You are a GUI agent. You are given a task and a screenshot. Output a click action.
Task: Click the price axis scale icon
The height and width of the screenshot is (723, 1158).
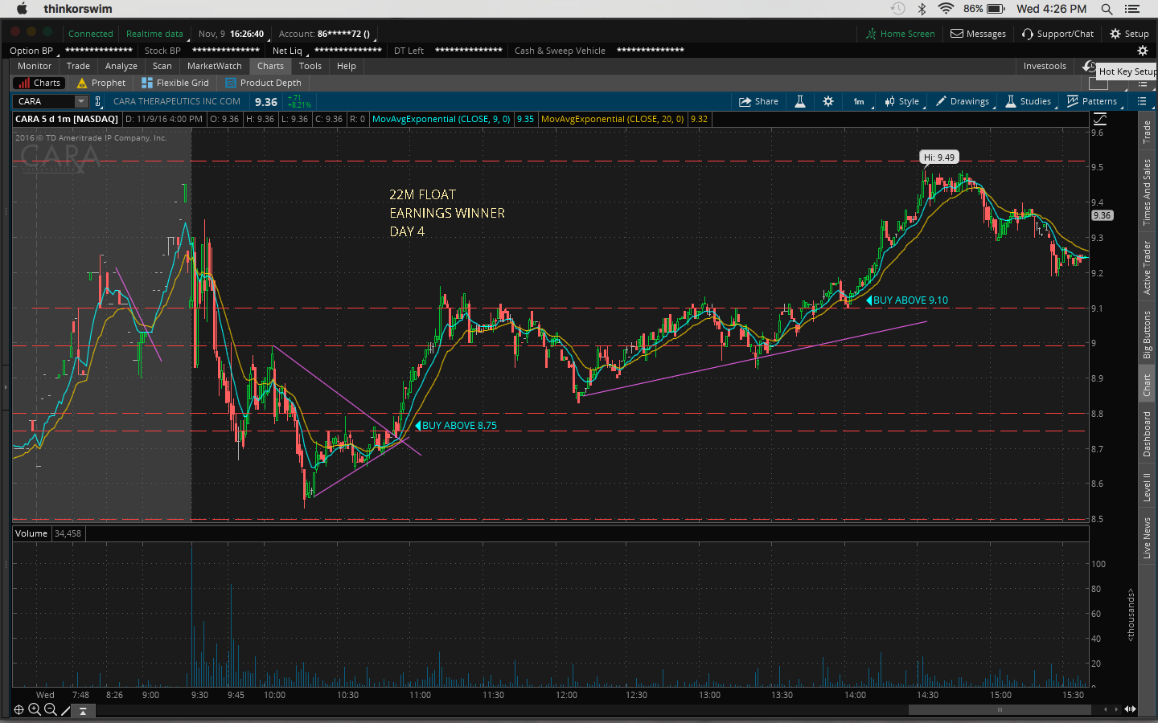click(1100, 119)
